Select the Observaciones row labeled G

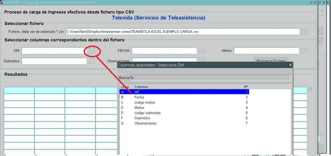tap(184, 123)
